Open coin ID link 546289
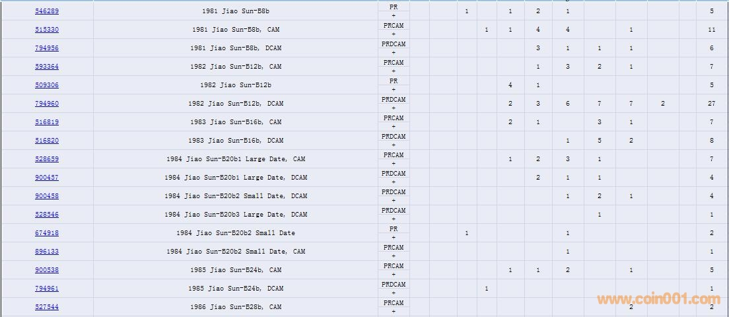Image resolution: width=729 pixels, height=317 pixels. [x=47, y=11]
